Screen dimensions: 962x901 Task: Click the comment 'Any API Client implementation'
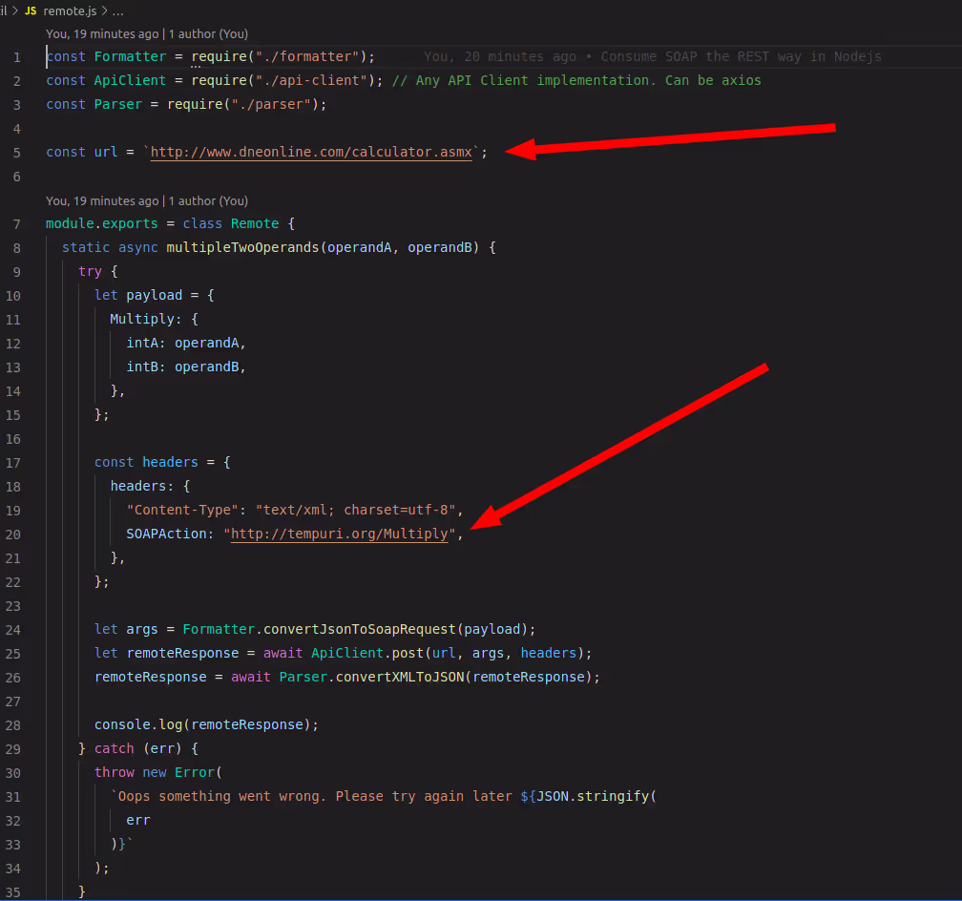[532, 80]
